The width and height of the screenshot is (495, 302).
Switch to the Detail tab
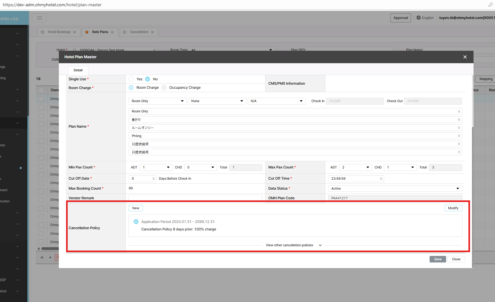(x=78, y=70)
